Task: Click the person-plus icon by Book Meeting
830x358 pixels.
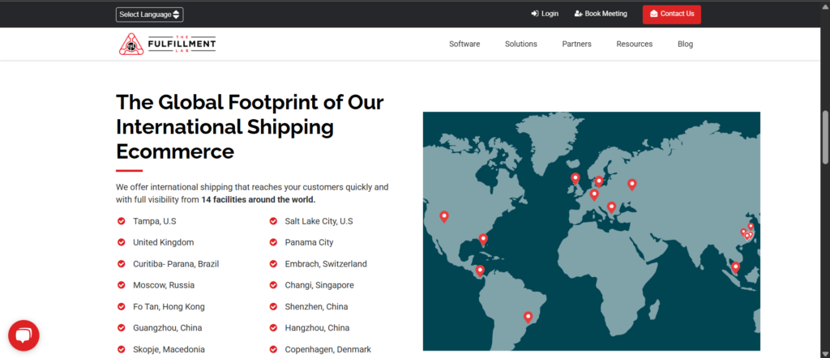Action: 579,14
